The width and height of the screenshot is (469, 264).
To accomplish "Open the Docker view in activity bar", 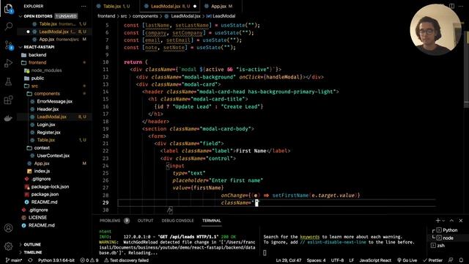I will click(8, 118).
